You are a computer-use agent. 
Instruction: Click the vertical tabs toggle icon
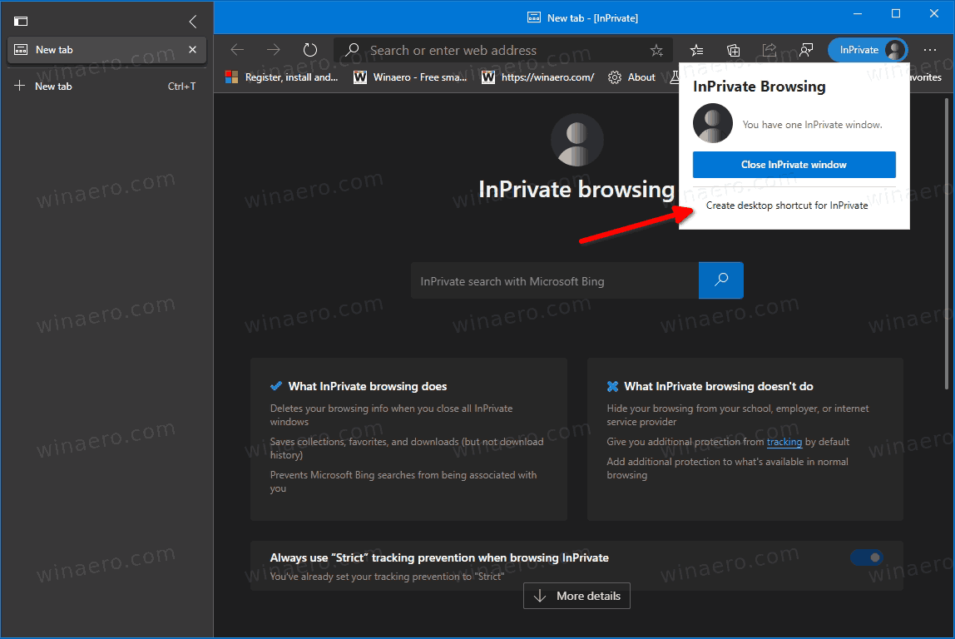pyautogui.click(x=21, y=22)
